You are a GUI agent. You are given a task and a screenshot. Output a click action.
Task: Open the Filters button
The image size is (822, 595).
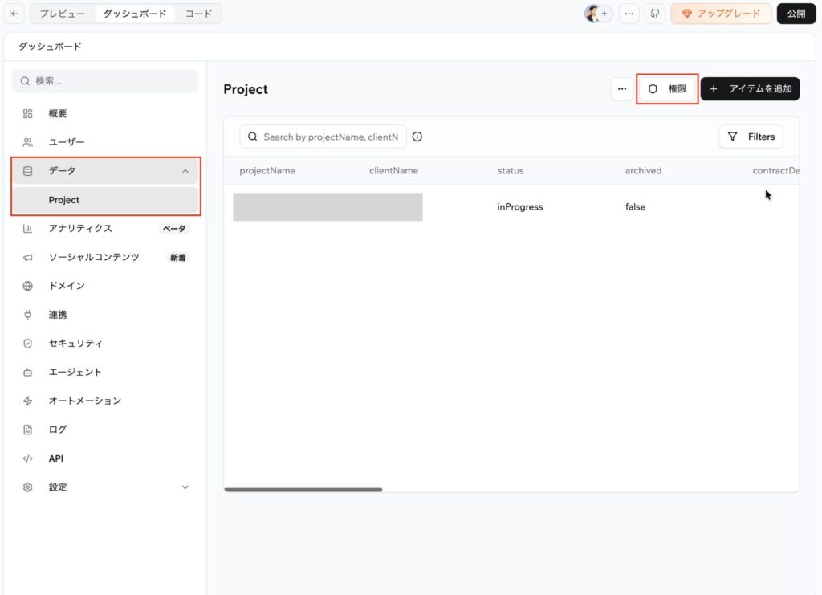(x=751, y=137)
